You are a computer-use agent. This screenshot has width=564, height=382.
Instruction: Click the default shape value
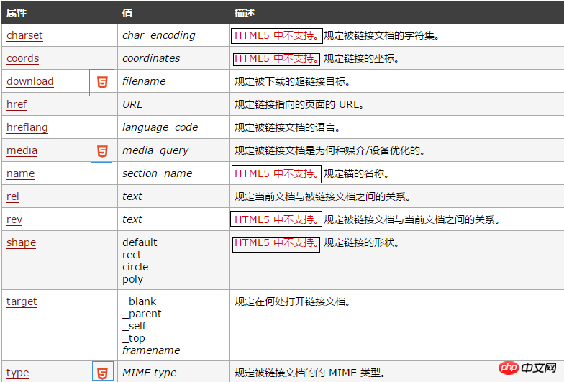tap(140, 242)
